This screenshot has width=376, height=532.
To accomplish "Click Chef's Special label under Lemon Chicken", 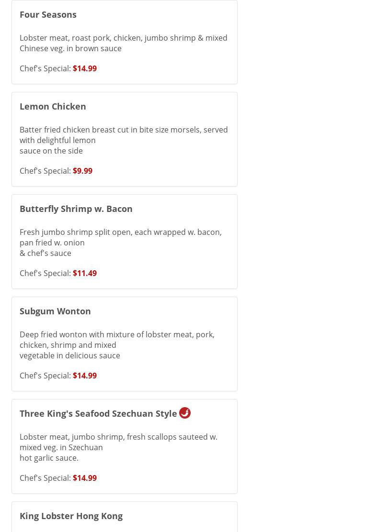I will pos(45,171).
